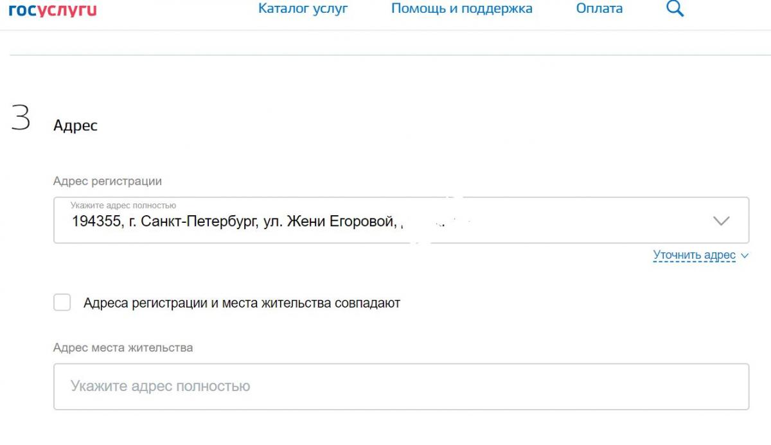This screenshot has height=445, width=771.
Task: Click the small 'Укажите адрес полностью' field label
Action: click(x=123, y=205)
